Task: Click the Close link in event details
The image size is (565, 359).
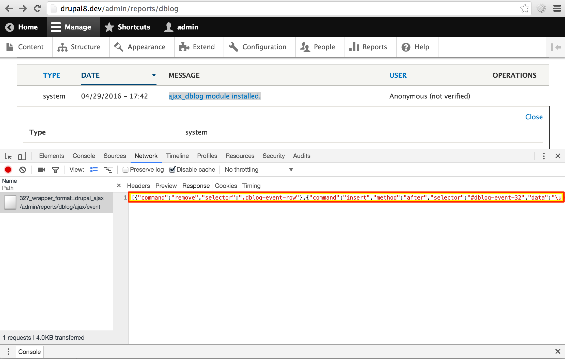Action: click(534, 117)
